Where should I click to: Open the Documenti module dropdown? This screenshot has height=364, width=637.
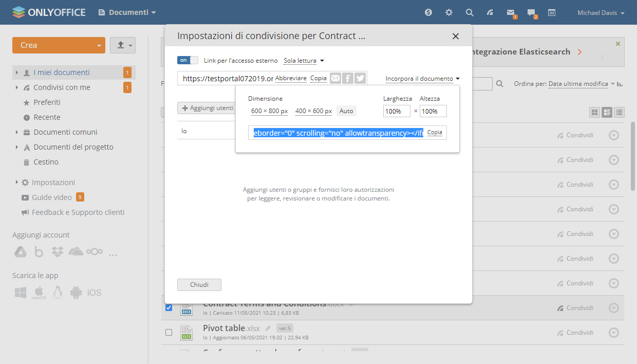pos(127,12)
